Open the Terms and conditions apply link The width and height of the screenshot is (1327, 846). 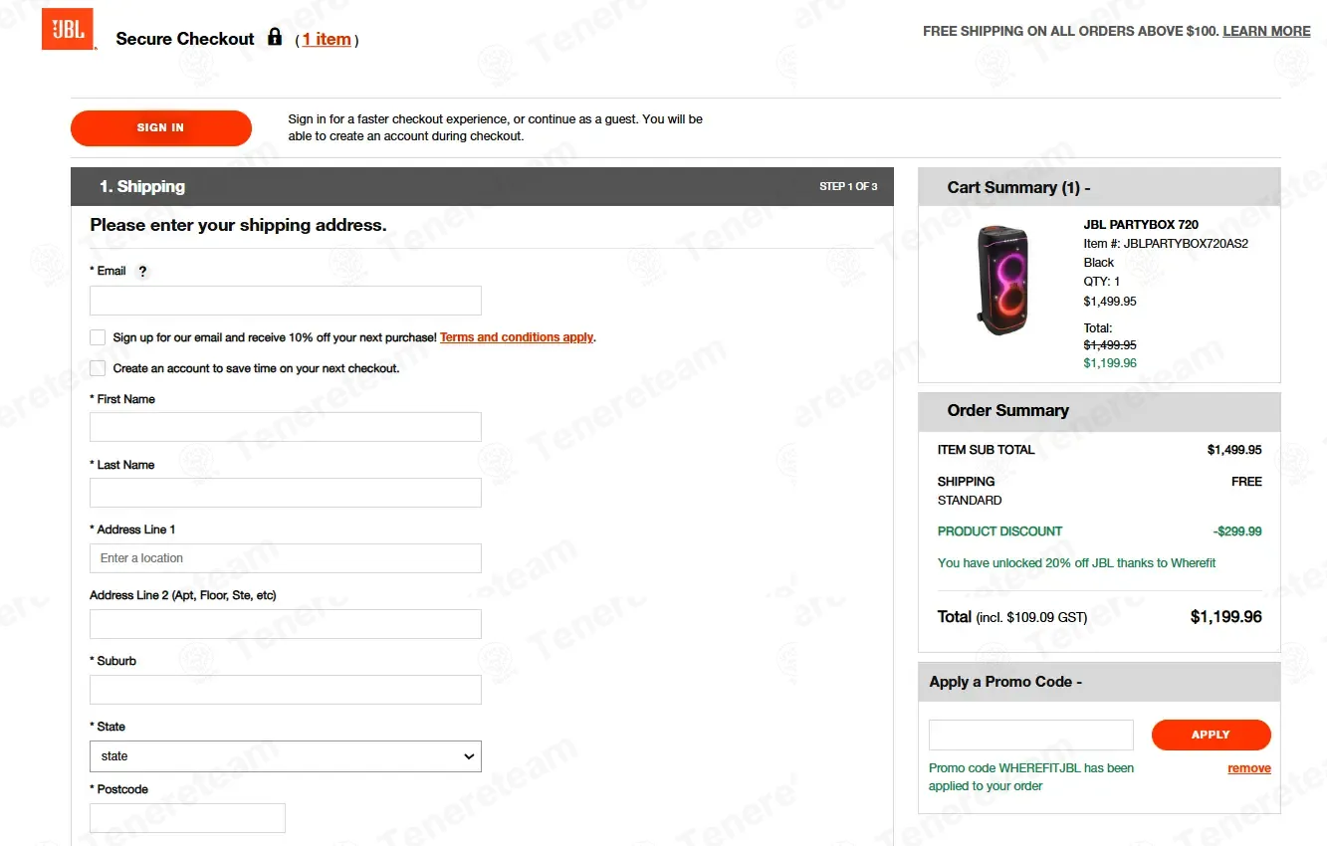tap(517, 337)
